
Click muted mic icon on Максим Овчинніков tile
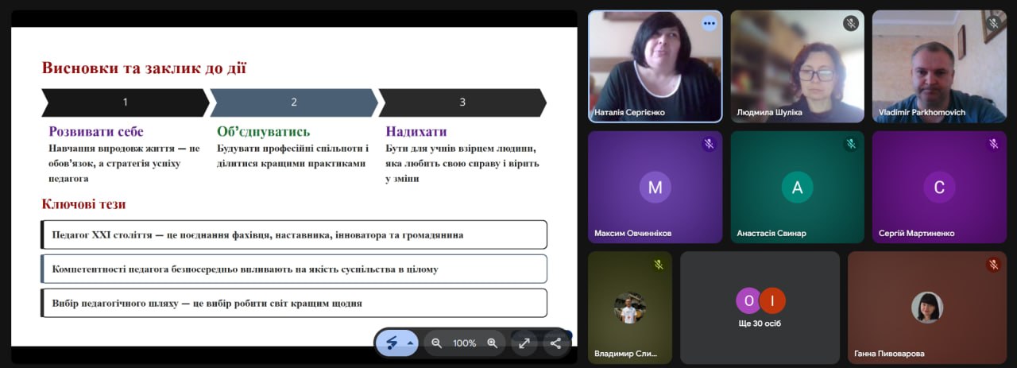click(x=709, y=144)
